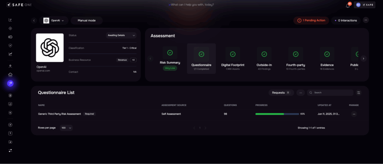Viewport: 383px width, 164px height.
Task: Open the user profile SAFE account menu
Action: pyautogui.click(x=364, y=5)
